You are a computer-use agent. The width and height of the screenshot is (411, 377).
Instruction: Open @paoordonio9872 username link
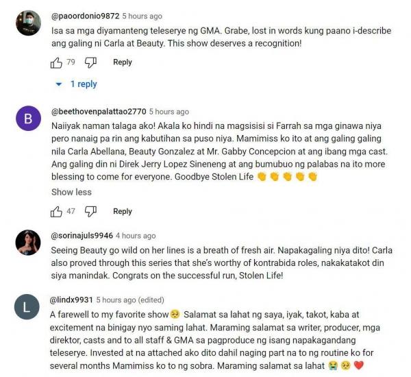[85, 16]
